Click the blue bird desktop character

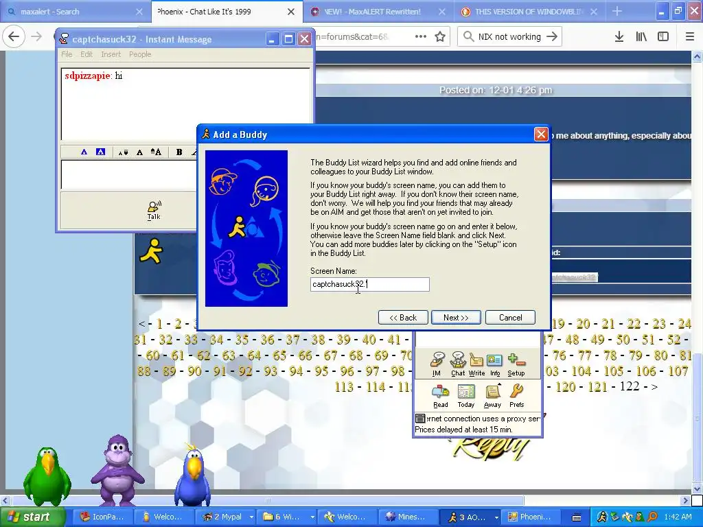pos(193,475)
